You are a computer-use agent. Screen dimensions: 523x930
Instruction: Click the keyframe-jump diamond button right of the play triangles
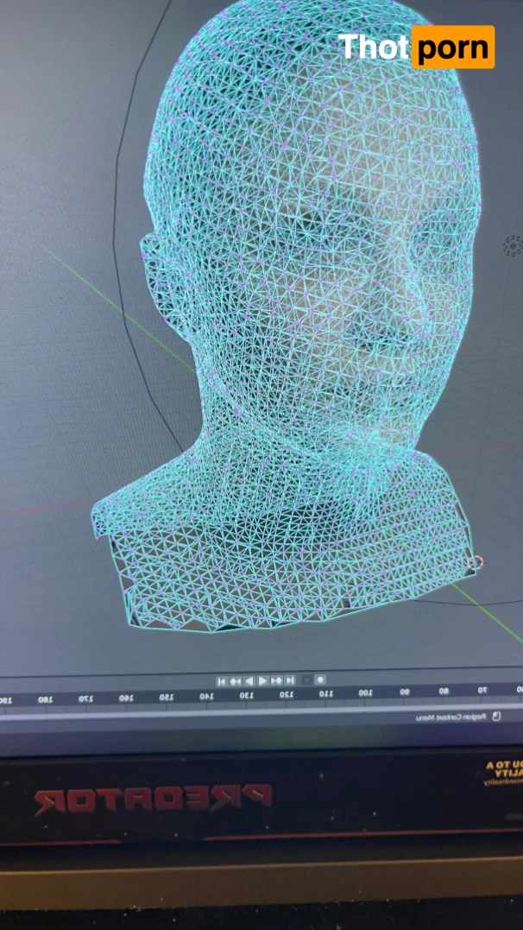tap(278, 680)
